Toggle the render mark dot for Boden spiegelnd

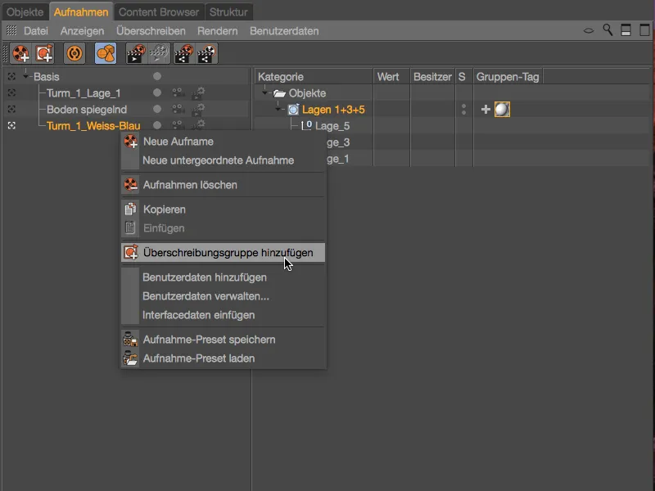coord(157,109)
